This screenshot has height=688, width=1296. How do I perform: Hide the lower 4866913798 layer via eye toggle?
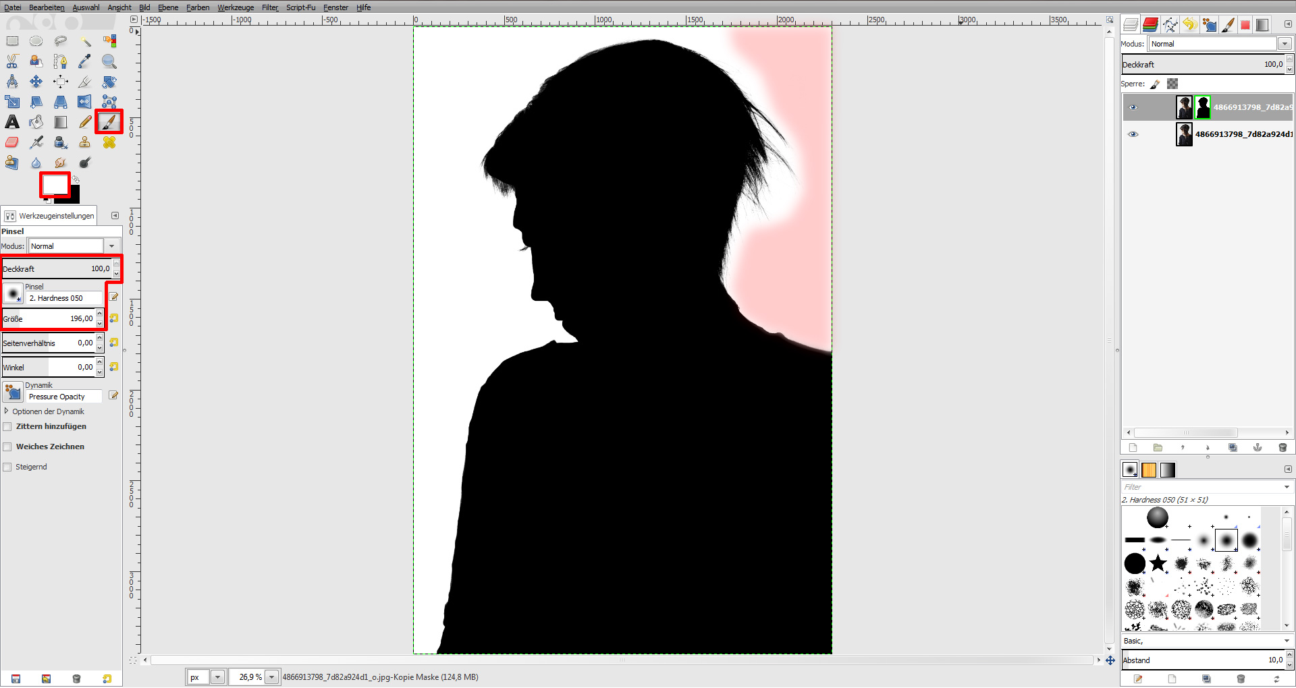pos(1133,134)
